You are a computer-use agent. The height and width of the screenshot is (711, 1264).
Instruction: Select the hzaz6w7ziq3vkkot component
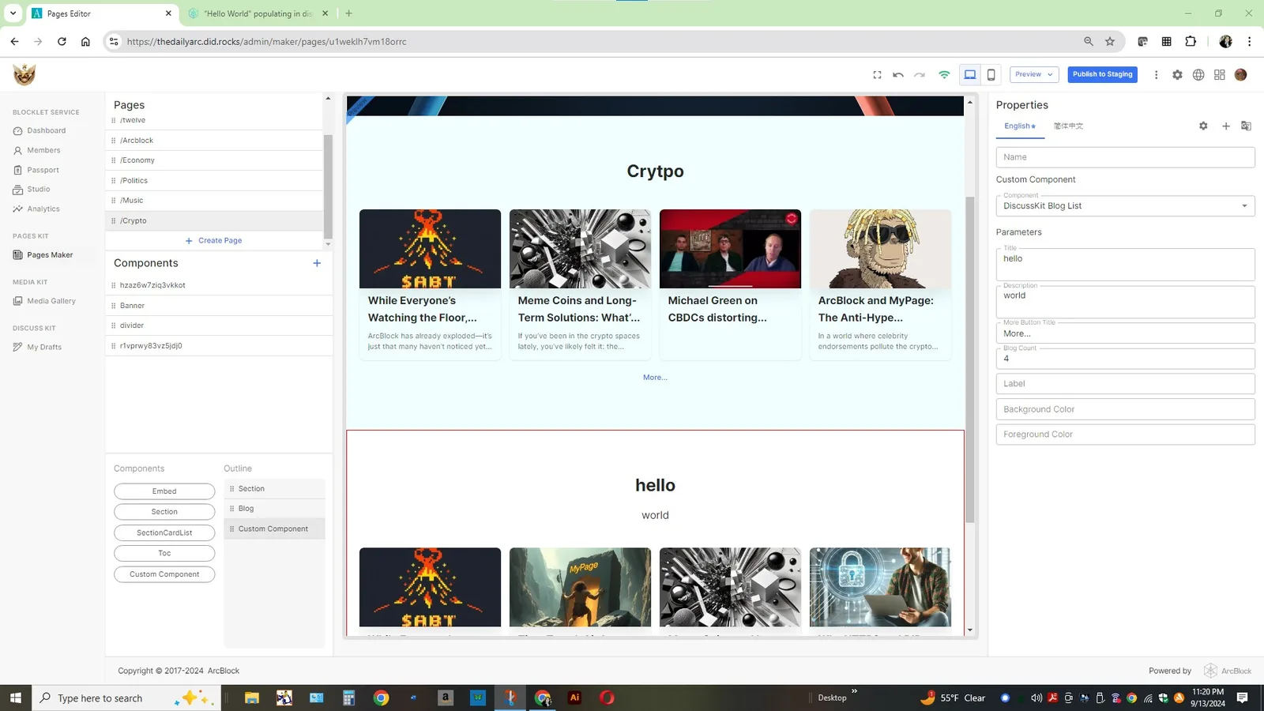tap(219, 285)
